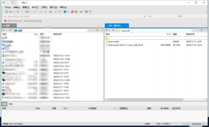
Task: Expand the local path 桌面 combo box
Action: [x=87, y=30]
